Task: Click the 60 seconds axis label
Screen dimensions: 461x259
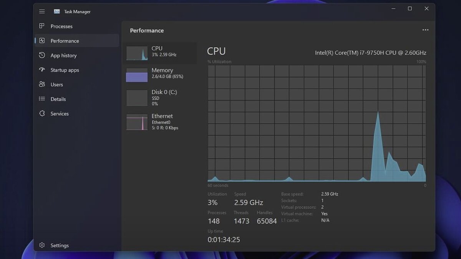Action: click(x=218, y=185)
